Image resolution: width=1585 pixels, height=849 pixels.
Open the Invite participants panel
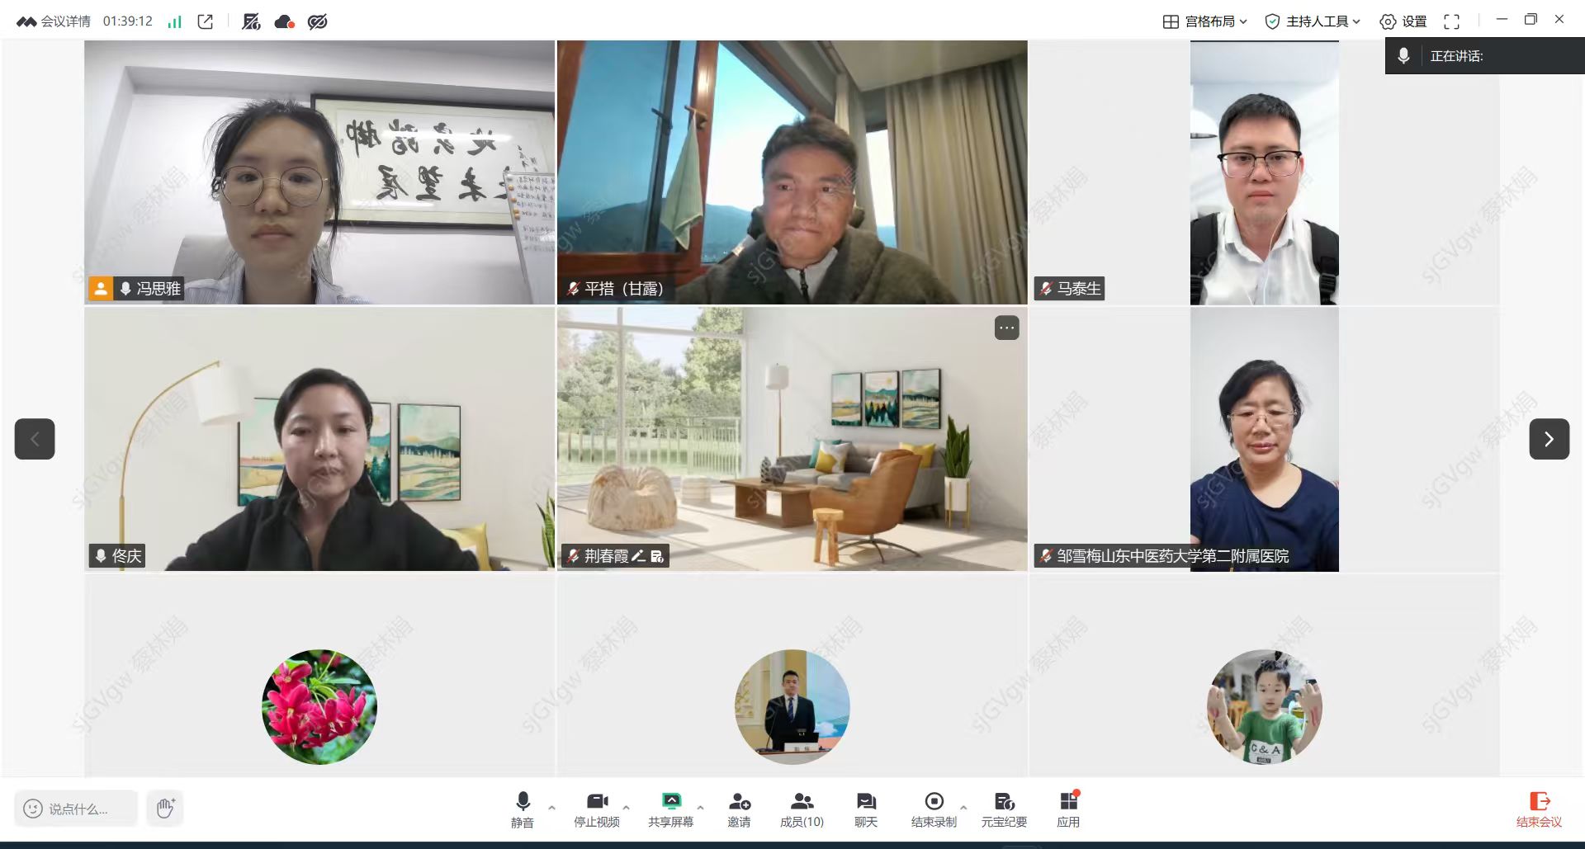point(739,809)
